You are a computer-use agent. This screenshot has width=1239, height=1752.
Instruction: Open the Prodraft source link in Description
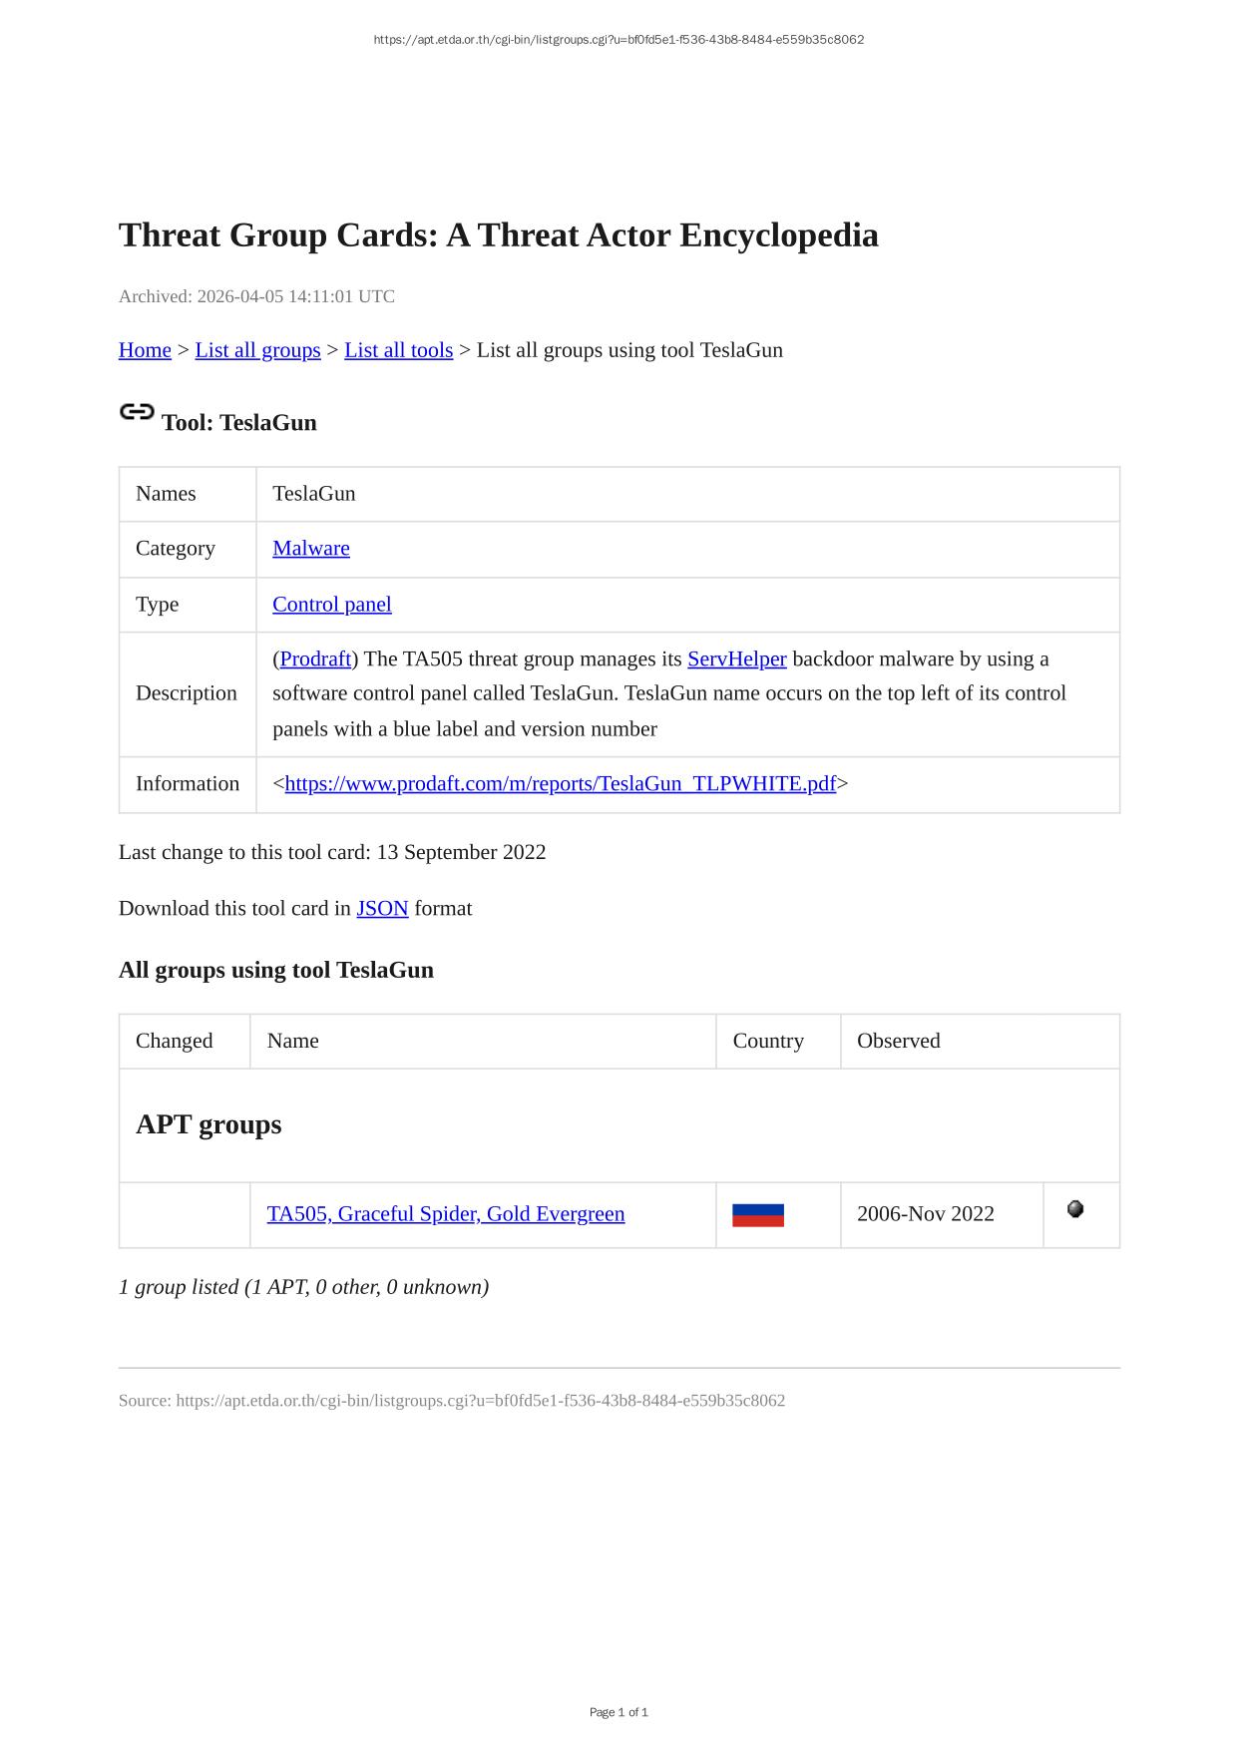315,658
